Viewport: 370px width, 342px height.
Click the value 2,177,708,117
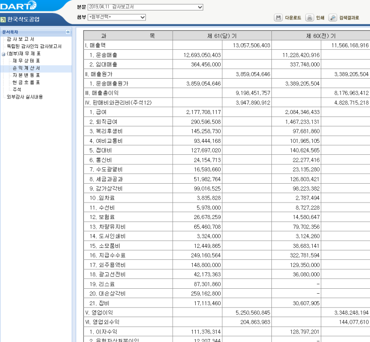203,112
